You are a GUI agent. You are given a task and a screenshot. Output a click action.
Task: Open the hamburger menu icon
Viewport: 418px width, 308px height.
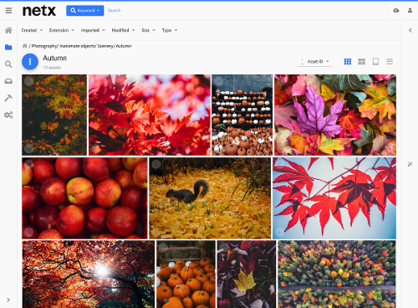coord(8,11)
